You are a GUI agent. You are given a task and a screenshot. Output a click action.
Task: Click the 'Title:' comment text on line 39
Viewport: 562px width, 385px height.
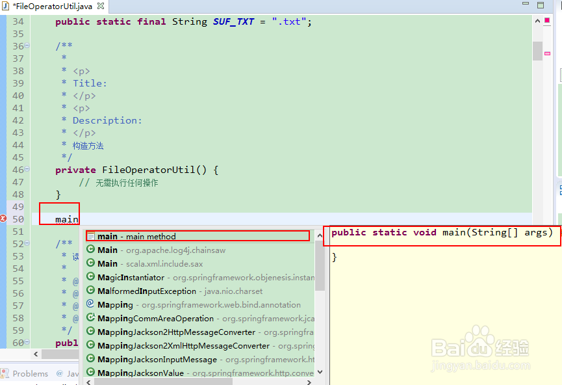coord(90,83)
